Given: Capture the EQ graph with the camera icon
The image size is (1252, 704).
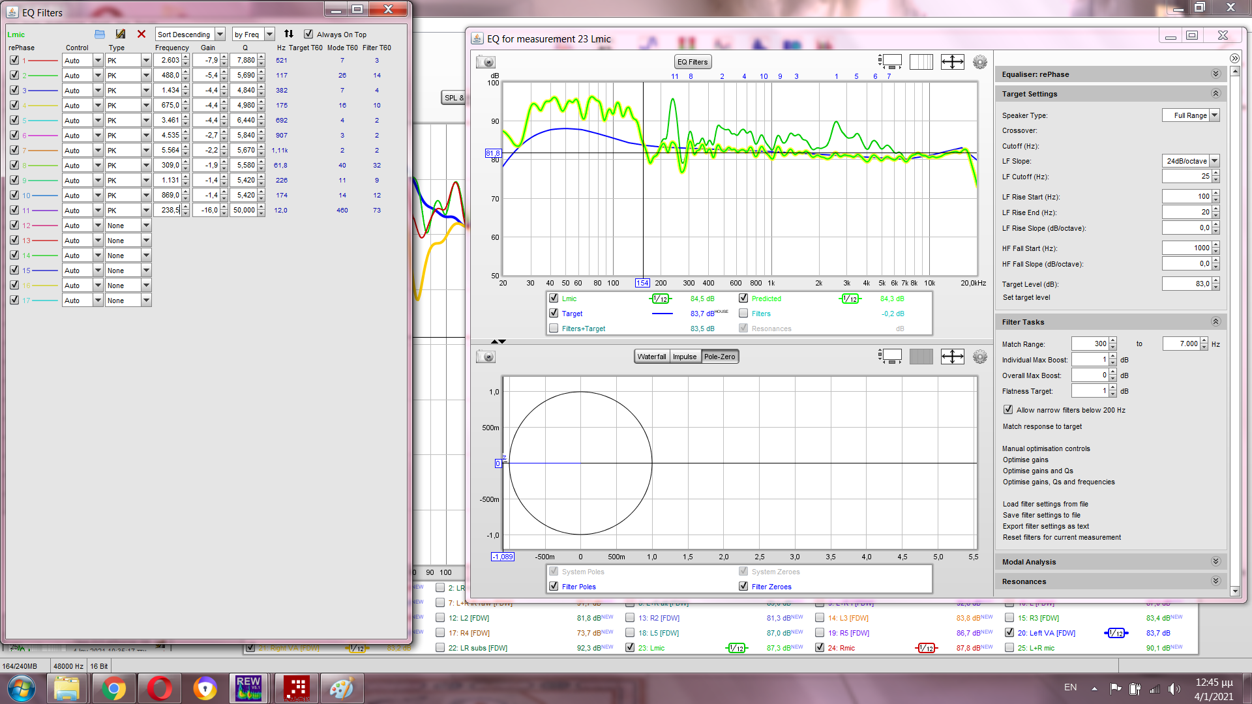Looking at the screenshot, I should (x=486, y=62).
